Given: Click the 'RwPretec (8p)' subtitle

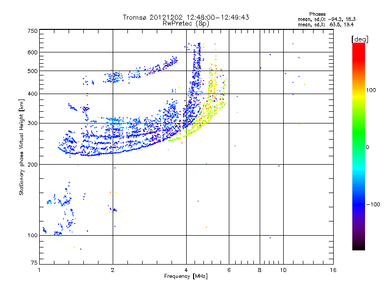Looking at the screenshot, I should click(x=186, y=24).
